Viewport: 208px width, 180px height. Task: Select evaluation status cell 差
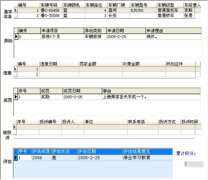[64, 157]
